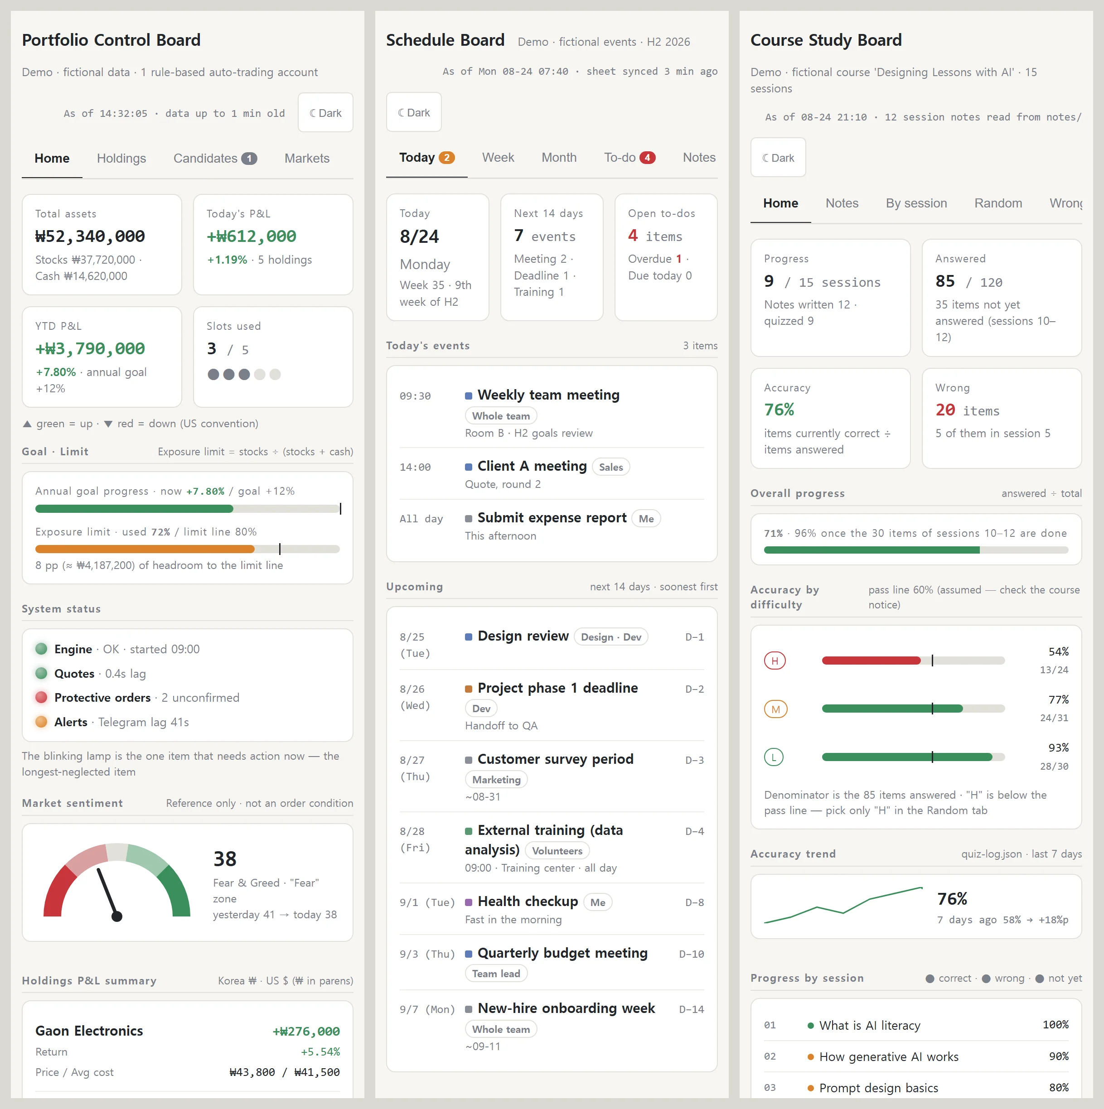The height and width of the screenshot is (1109, 1104).
Task: Click the Design · Dev tag
Action: (611, 636)
